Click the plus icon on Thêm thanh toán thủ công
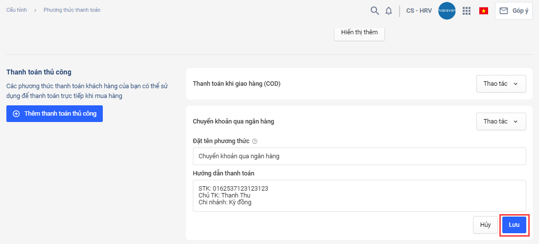Image resolution: width=539 pixels, height=244 pixels. [16, 114]
